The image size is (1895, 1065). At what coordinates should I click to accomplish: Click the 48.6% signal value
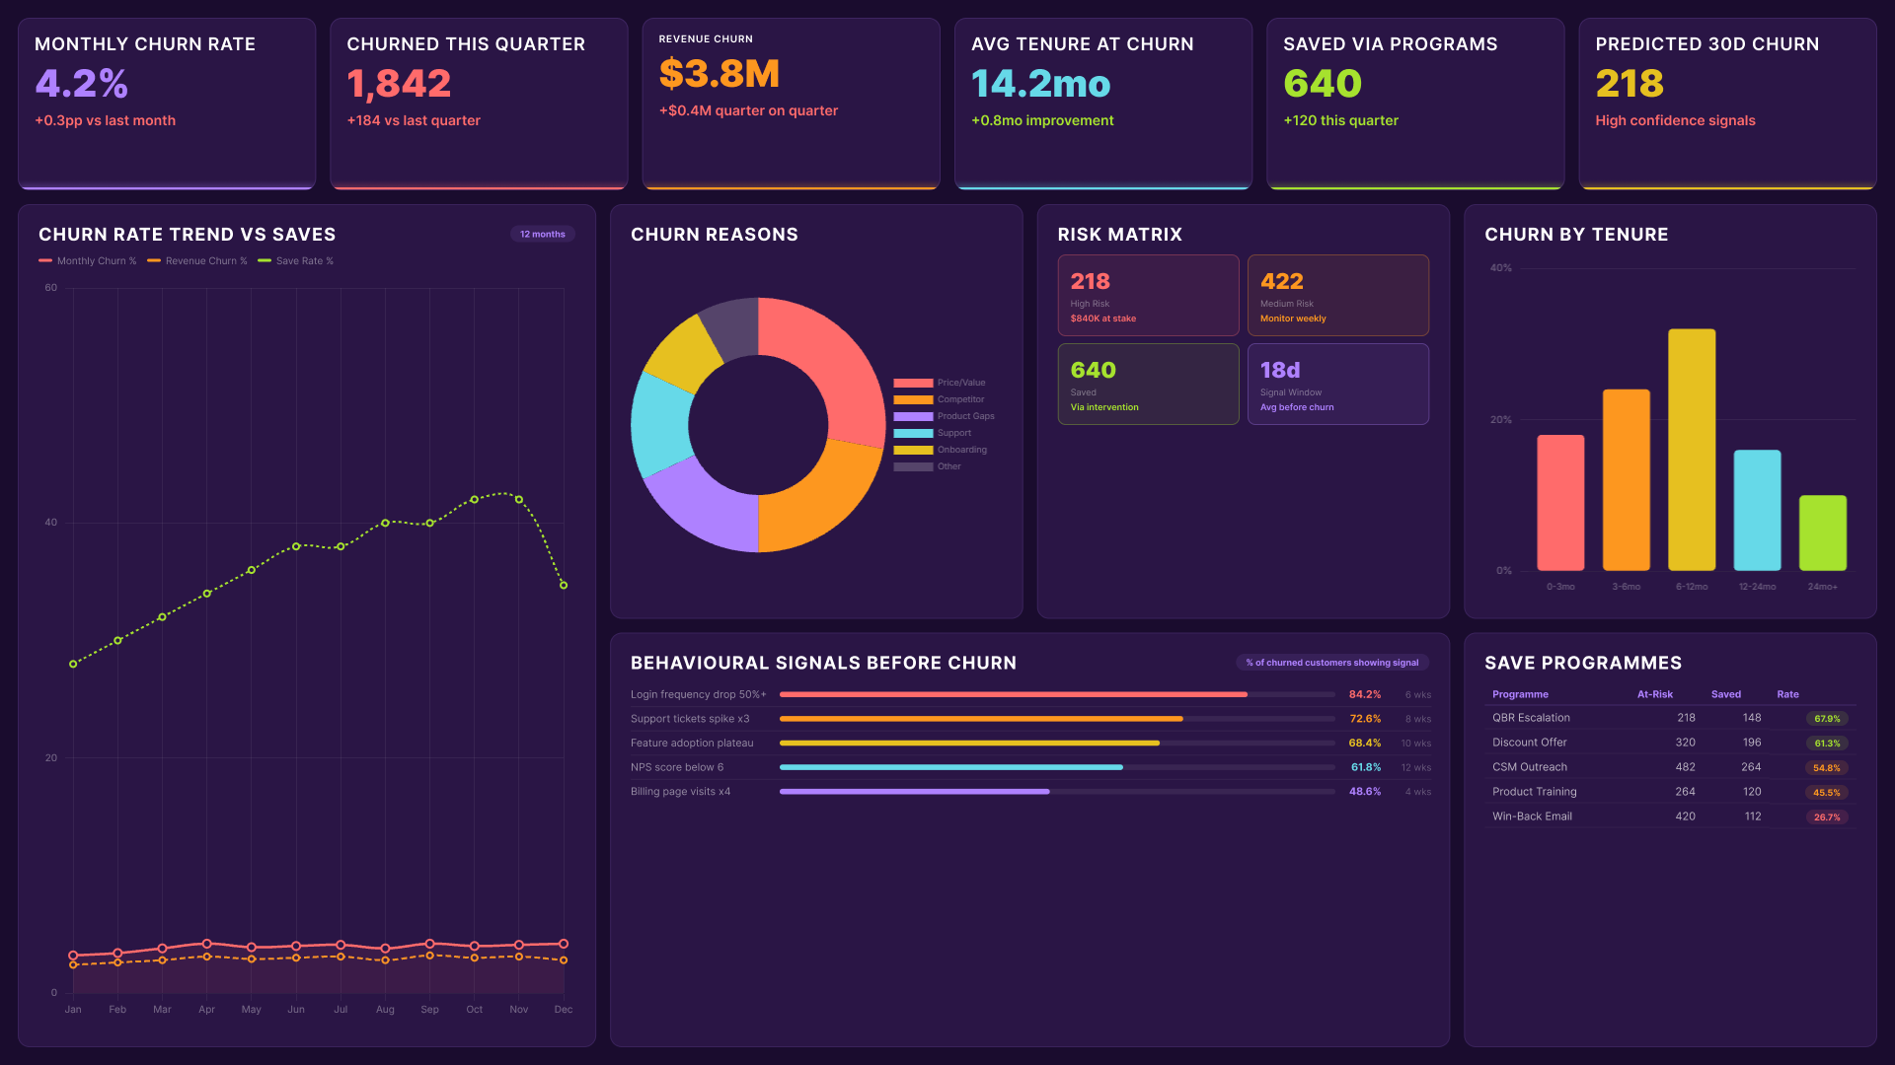tap(1365, 792)
